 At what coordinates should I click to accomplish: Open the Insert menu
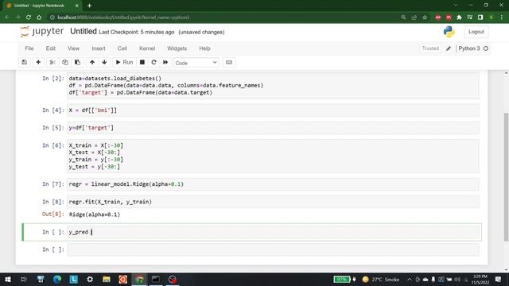pyautogui.click(x=99, y=48)
